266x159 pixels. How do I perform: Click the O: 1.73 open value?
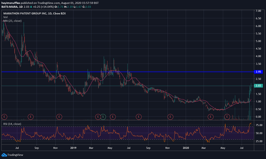click(x=59, y=7)
